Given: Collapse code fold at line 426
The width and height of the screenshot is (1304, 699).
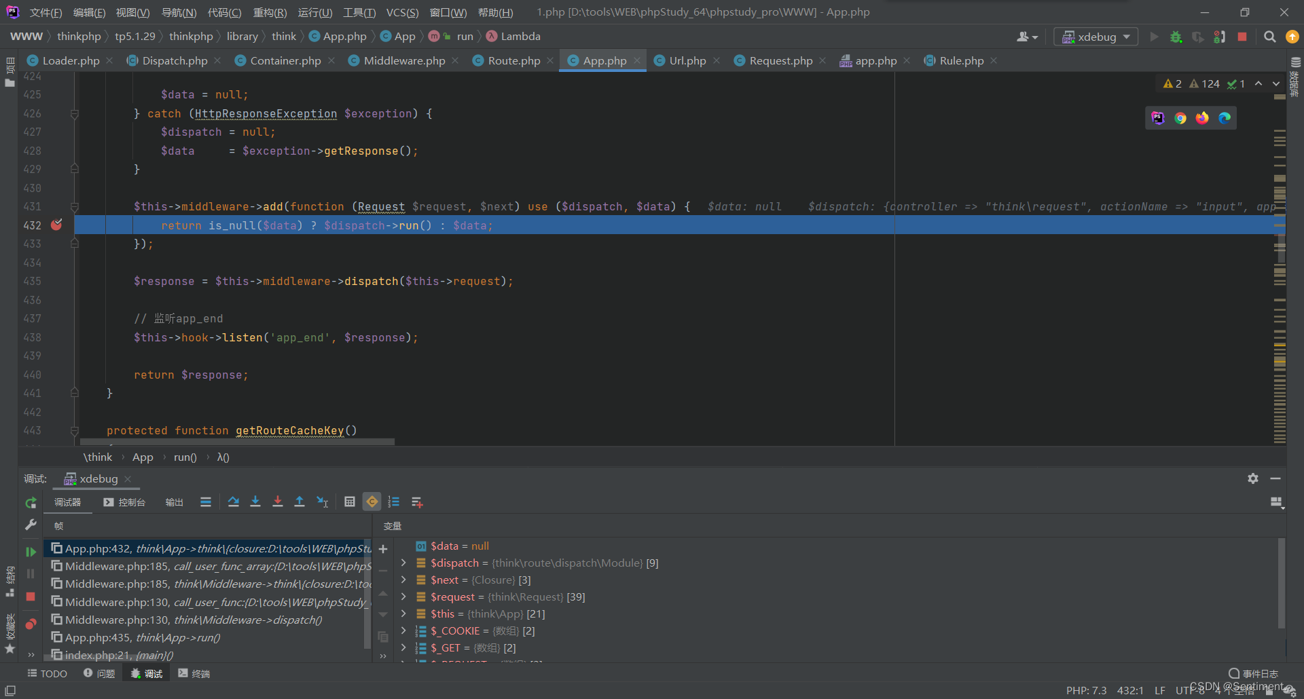Looking at the screenshot, I should tap(75, 114).
